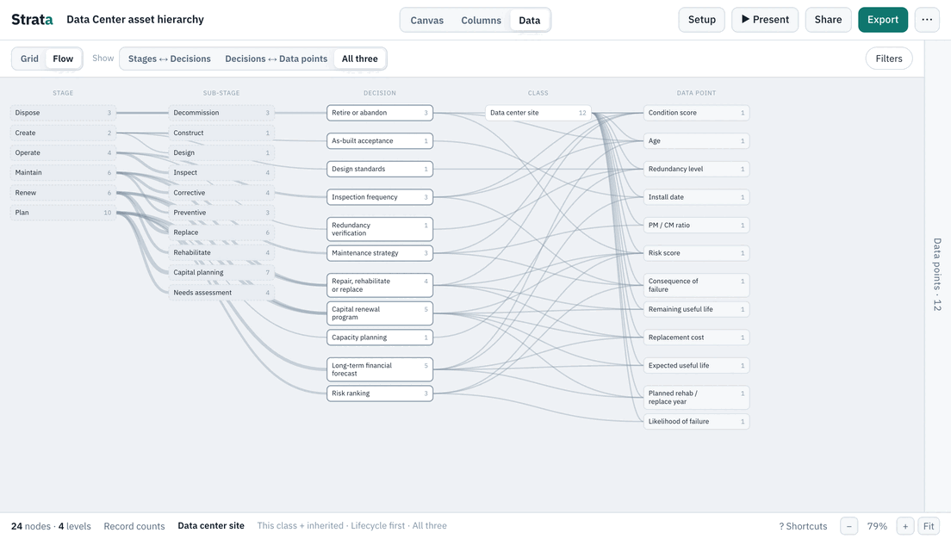Select the Redundancy level data point
Image resolution: width=951 pixels, height=539 pixels.
696,169
